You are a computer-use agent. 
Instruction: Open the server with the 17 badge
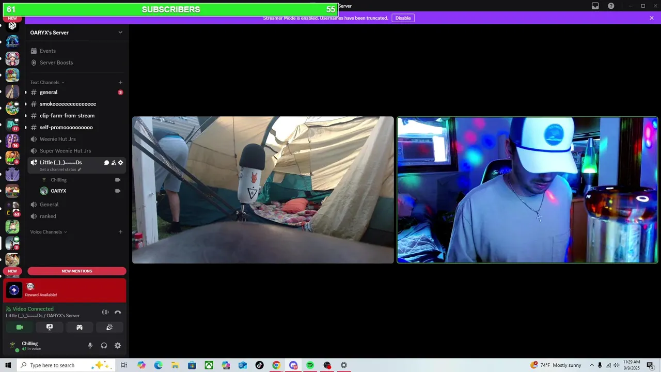click(x=12, y=124)
